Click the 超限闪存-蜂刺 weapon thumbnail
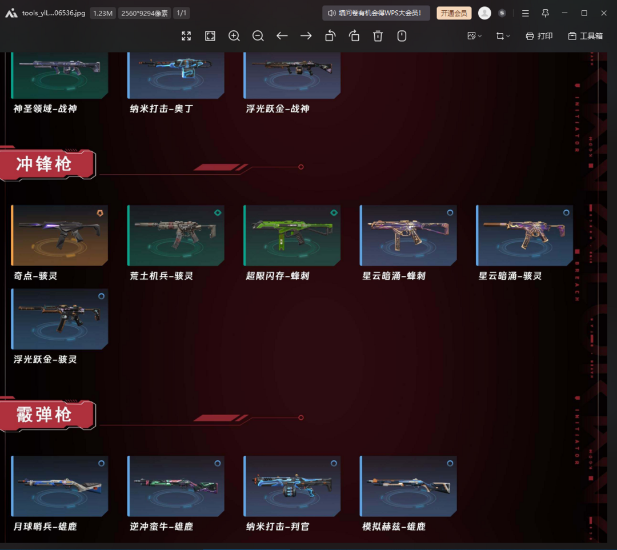The height and width of the screenshot is (550, 617). pyautogui.click(x=292, y=235)
